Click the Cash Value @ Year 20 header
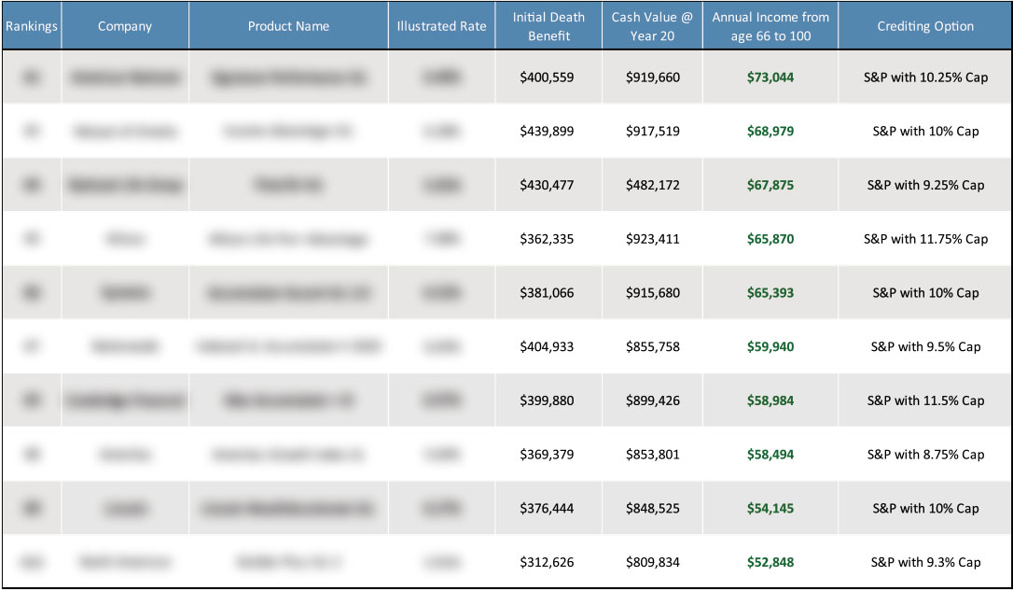 (x=651, y=25)
